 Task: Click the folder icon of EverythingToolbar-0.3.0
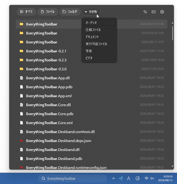pos(22,69)
